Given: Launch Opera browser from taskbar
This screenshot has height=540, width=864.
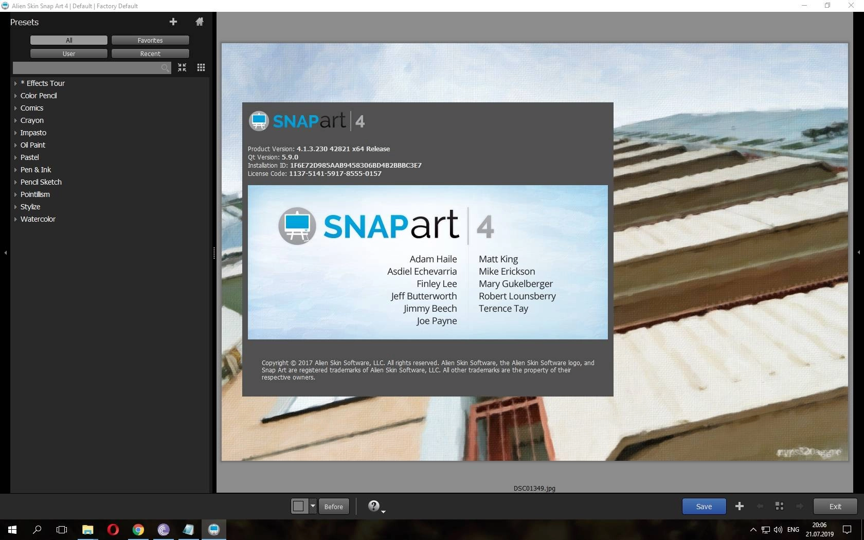Looking at the screenshot, I should [x=113, y=529].
